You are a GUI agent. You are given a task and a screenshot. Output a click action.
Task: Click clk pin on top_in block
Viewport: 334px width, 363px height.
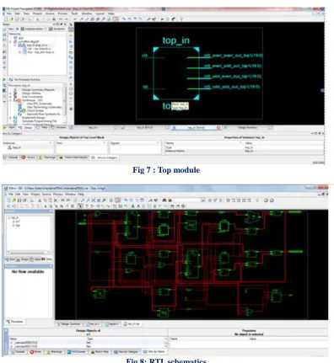[x=144, y=56]
